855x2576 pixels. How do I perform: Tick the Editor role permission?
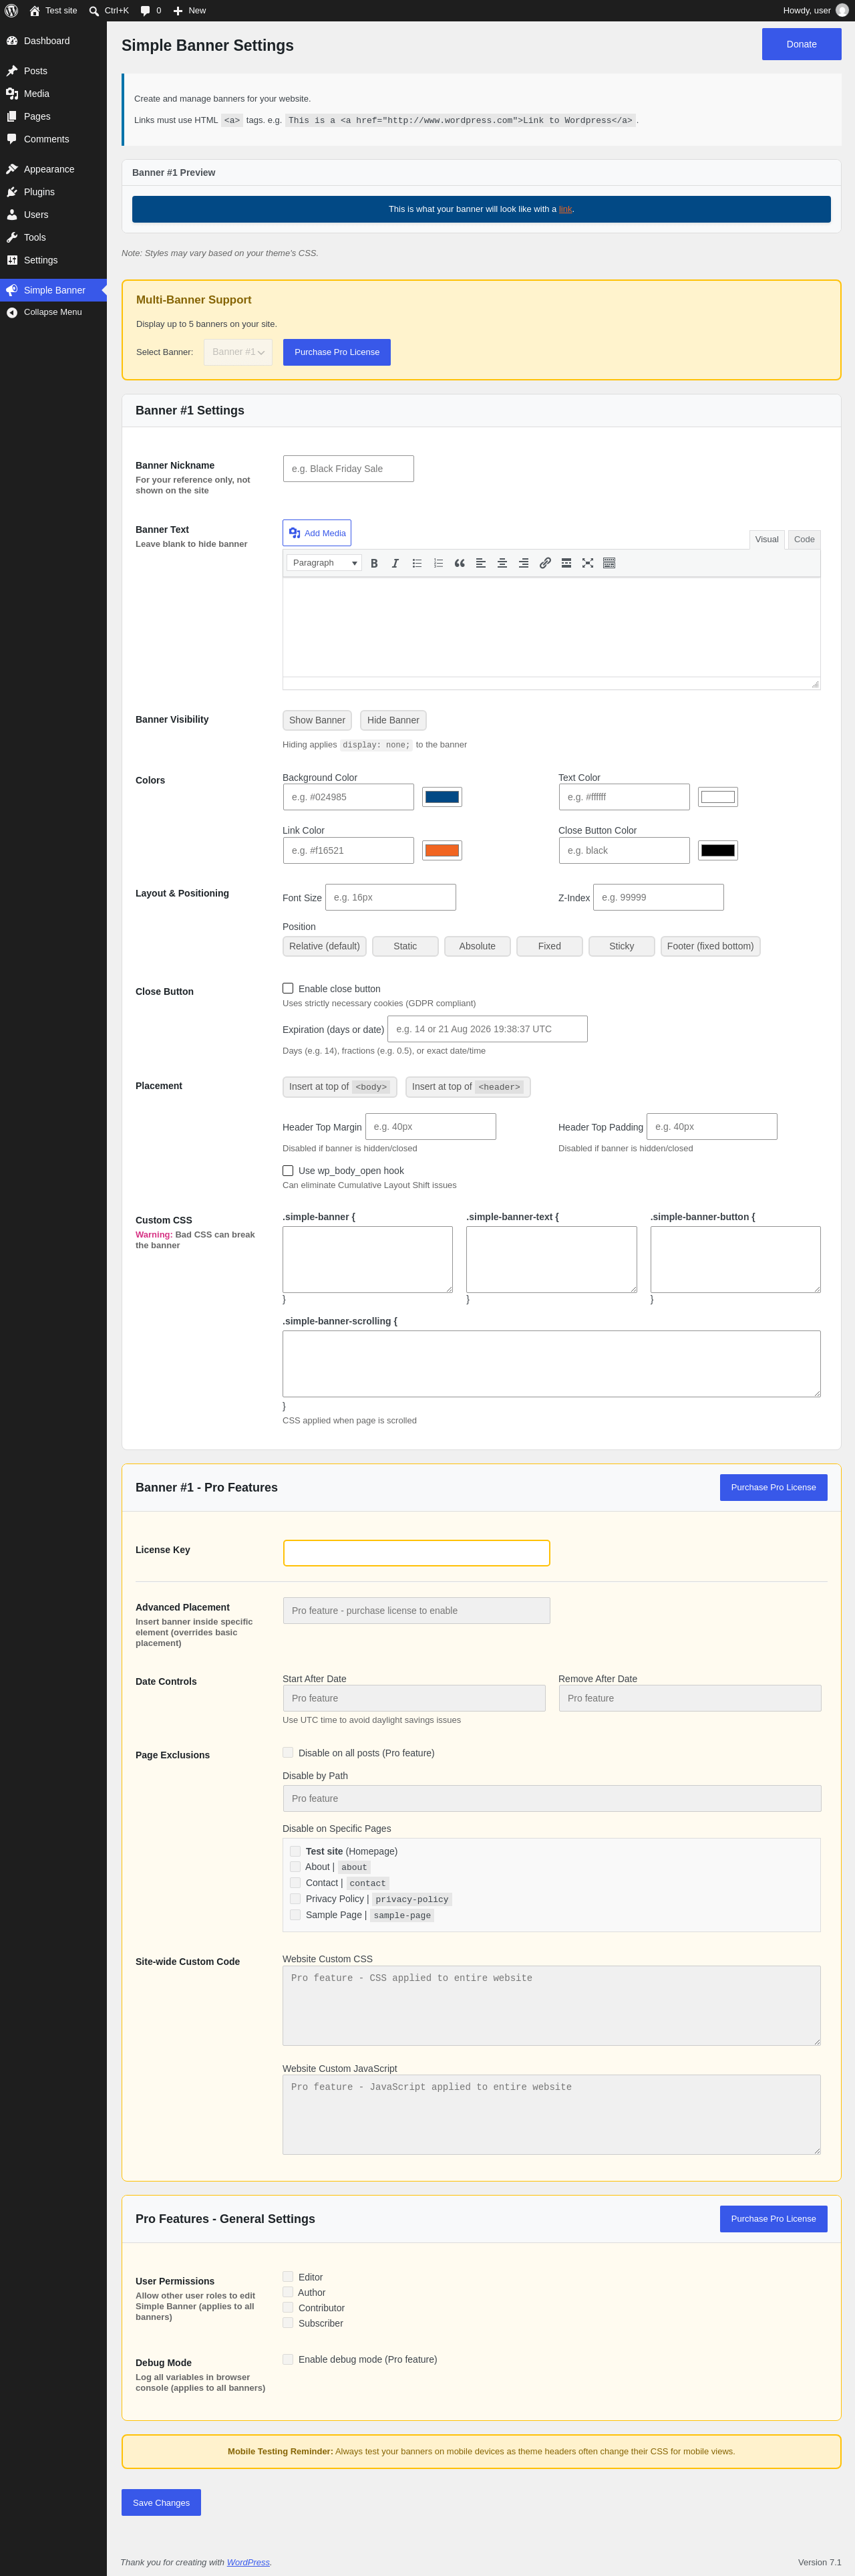288,2276
